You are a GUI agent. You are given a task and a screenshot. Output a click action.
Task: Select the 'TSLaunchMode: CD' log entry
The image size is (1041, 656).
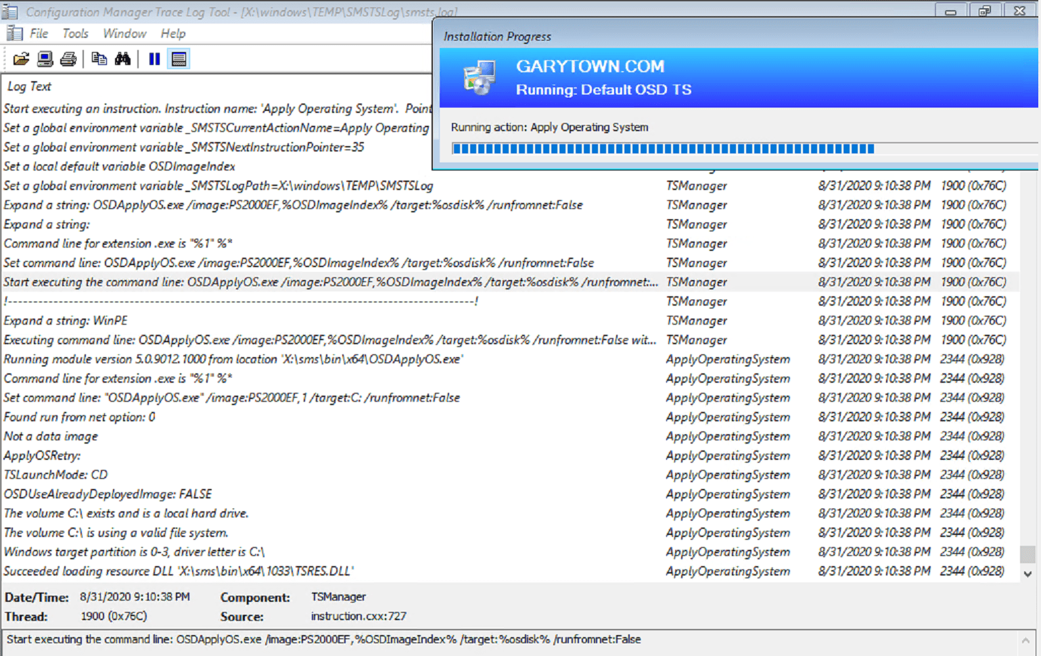click(x=54, y=474)
